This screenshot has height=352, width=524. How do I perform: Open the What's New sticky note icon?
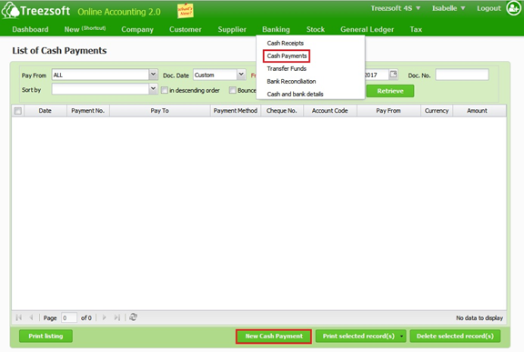pos(186,11)
